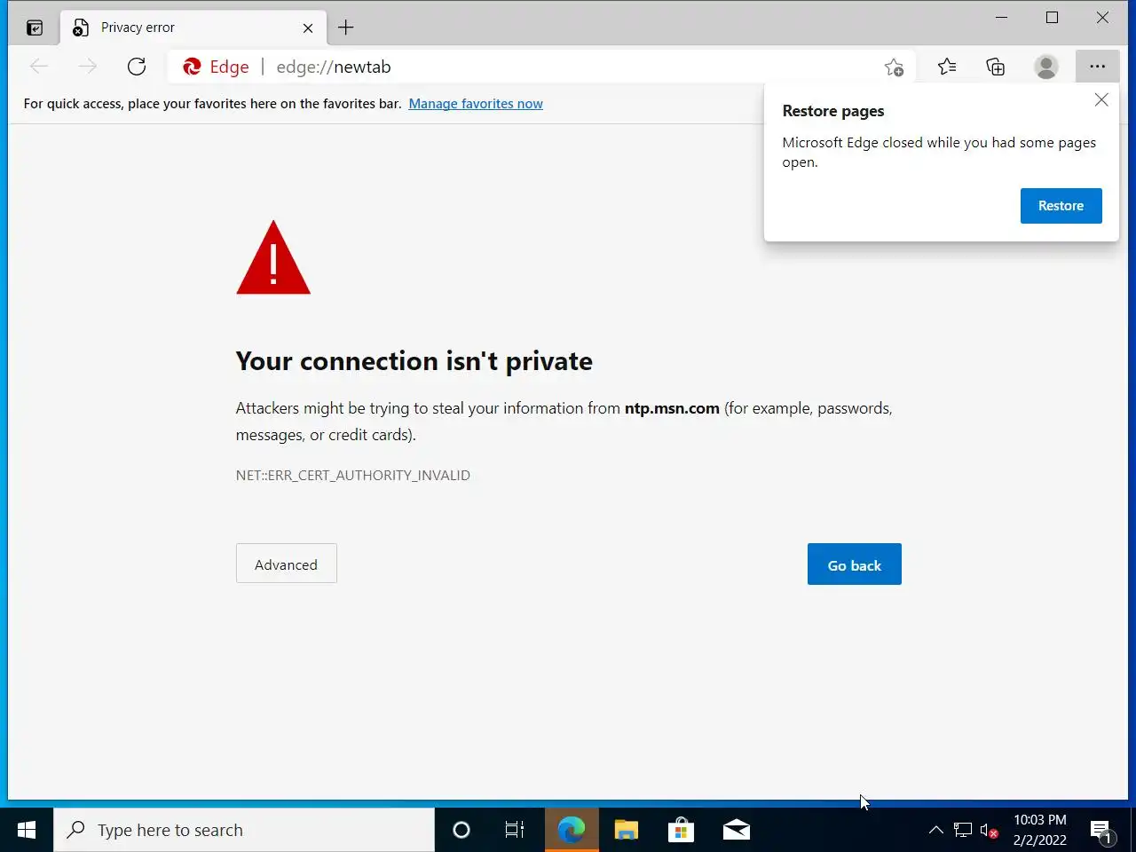Open the tab actions menu icon

pos(35,28)
